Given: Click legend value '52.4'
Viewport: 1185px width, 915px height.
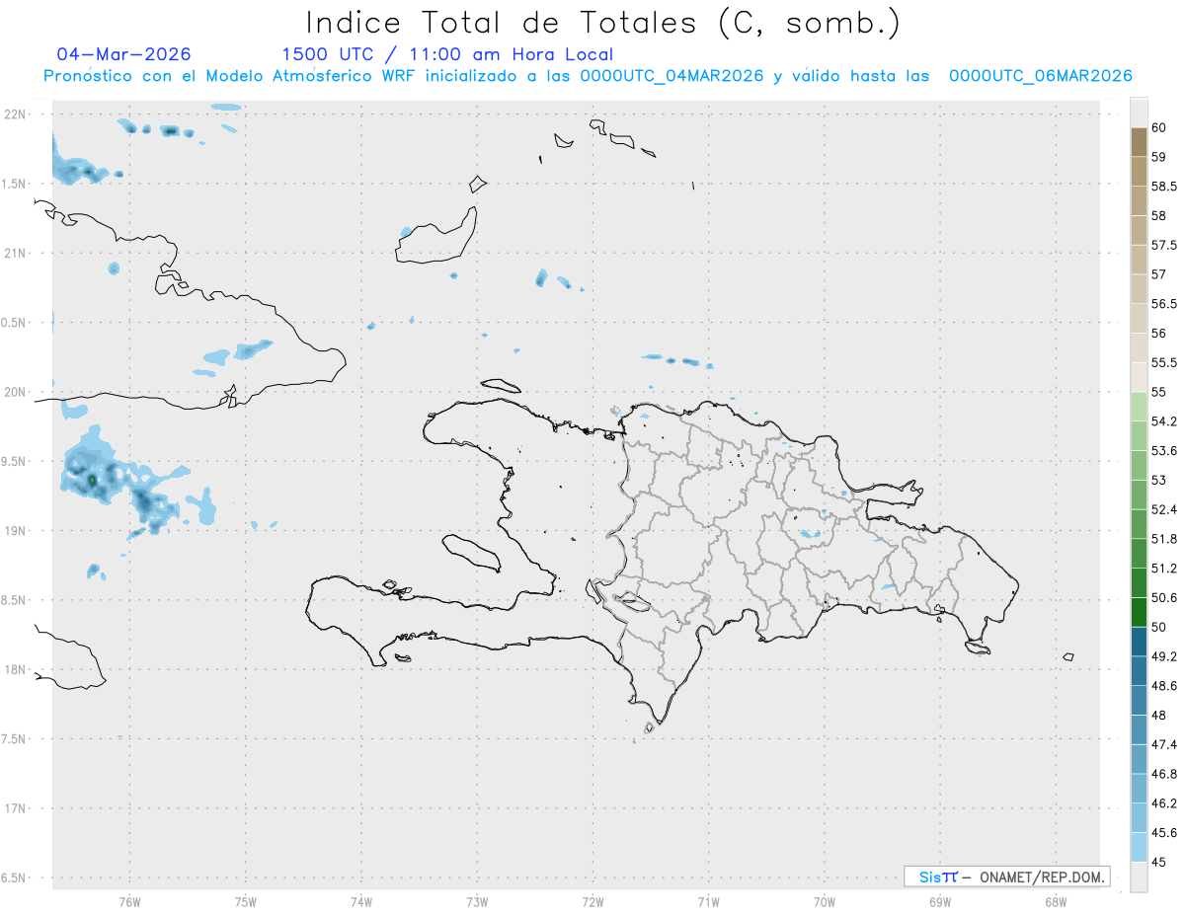Looking at the screenshot, I should [x=1163, y=509].
